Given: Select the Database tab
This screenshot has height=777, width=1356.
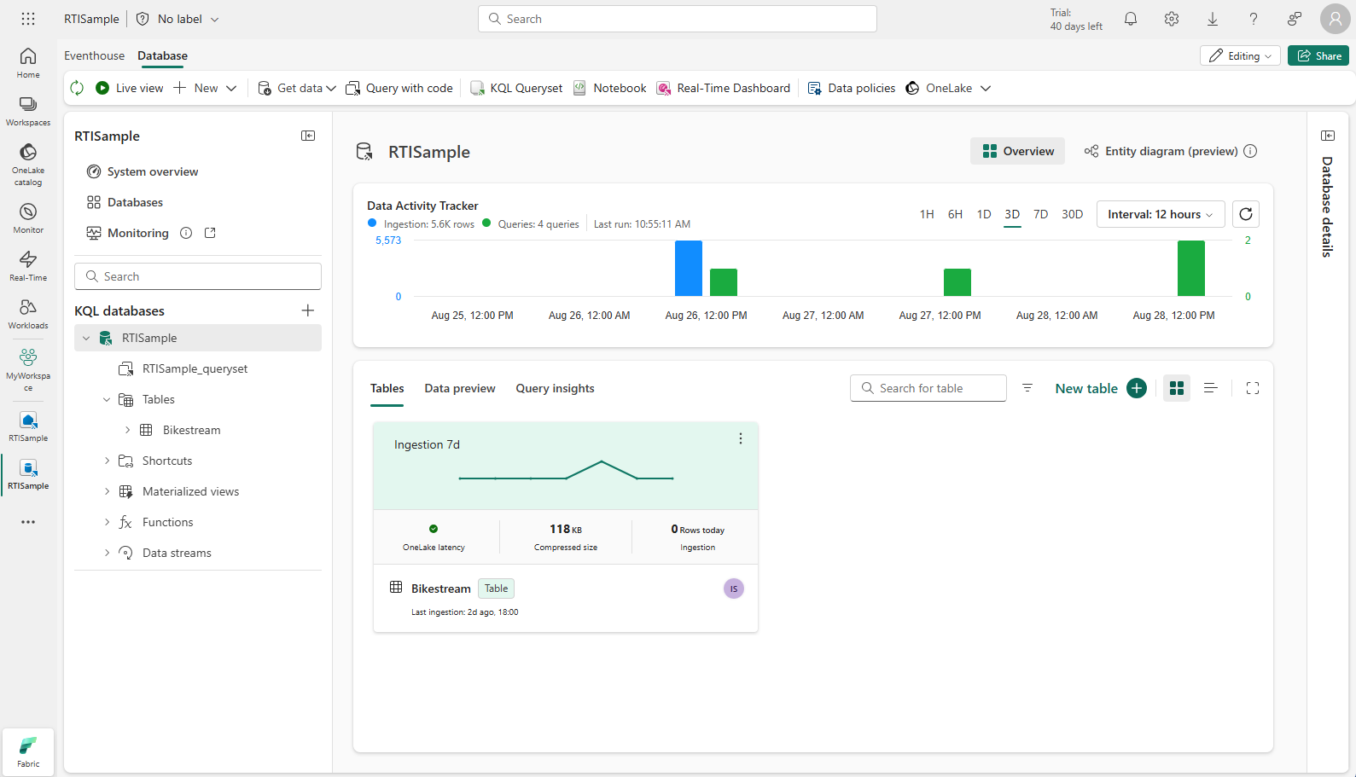Looking at the screenshot, I should point(162,55).
